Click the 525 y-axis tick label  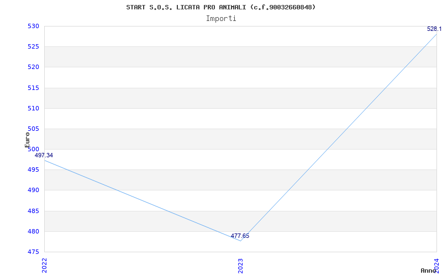[x=33, y=47]
